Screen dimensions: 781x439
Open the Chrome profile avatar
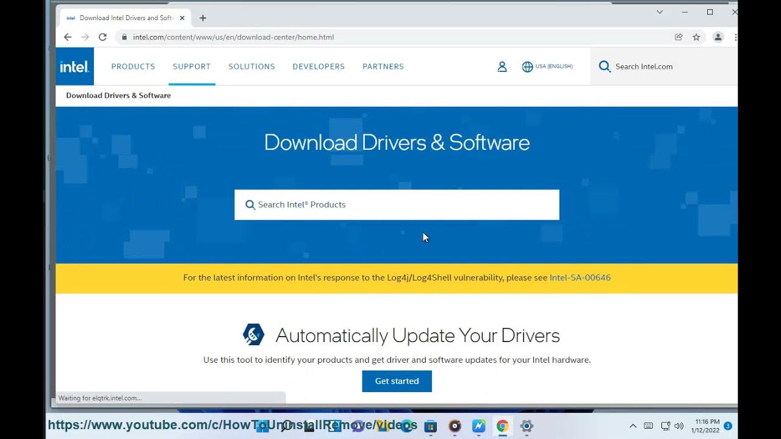(718, 37)
